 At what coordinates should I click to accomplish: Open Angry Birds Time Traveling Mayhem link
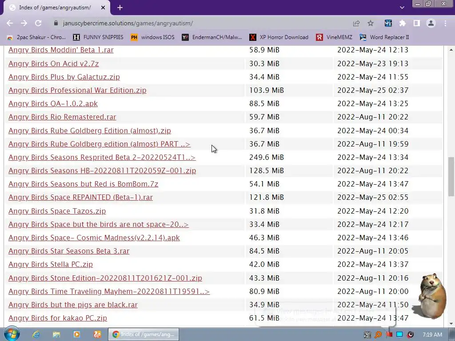pos(109,291)
